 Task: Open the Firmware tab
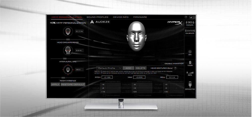pos(140,17)
